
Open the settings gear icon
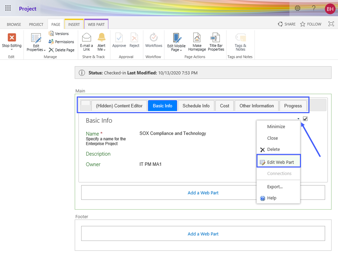297,9
